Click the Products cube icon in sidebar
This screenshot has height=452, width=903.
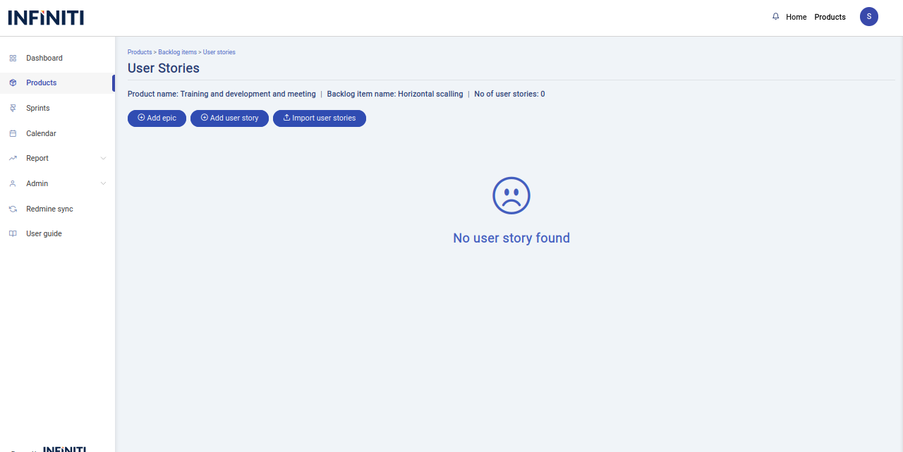pos(13,83)
